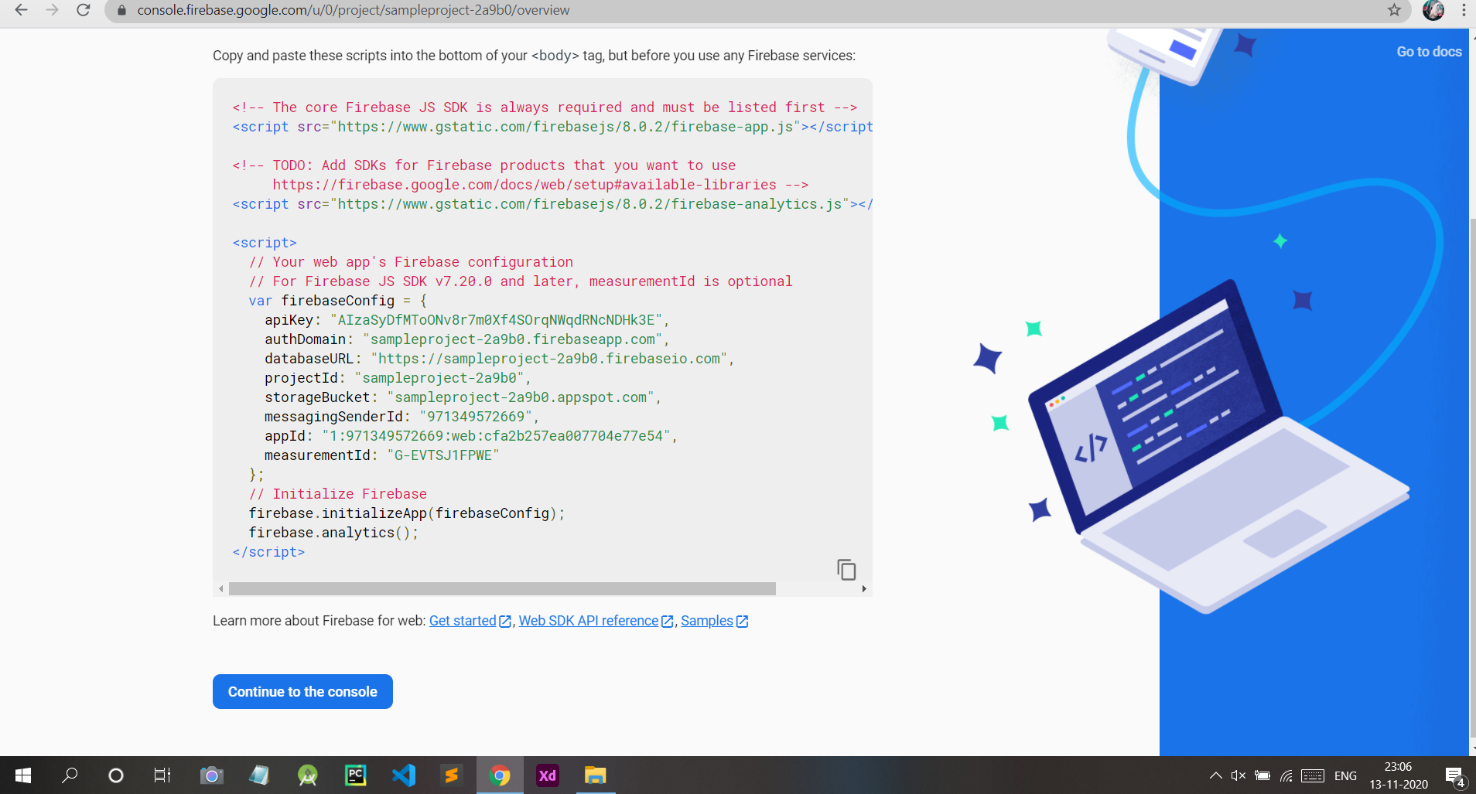The image size is (1476, 794).
Task: Click the closing </script> tag line
Action: [268, 552]
